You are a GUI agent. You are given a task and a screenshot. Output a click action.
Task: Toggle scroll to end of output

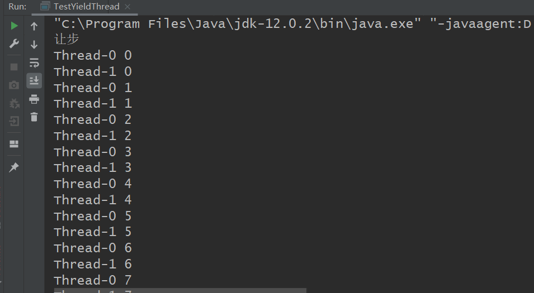34,80
